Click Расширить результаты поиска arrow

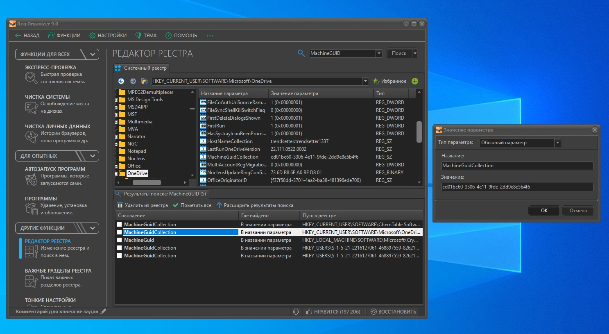[219, 205]
